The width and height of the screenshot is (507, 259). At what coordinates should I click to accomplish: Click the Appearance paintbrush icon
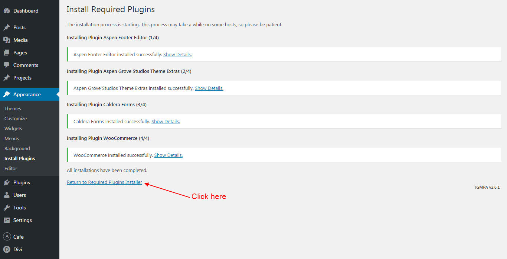7,94
